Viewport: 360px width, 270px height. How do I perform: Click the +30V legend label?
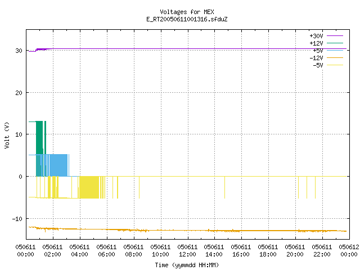click(x=316, y=36)
